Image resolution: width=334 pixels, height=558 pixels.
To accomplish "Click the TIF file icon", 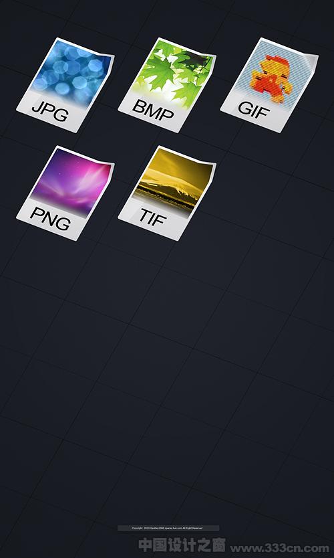I will tap(167, 193).
